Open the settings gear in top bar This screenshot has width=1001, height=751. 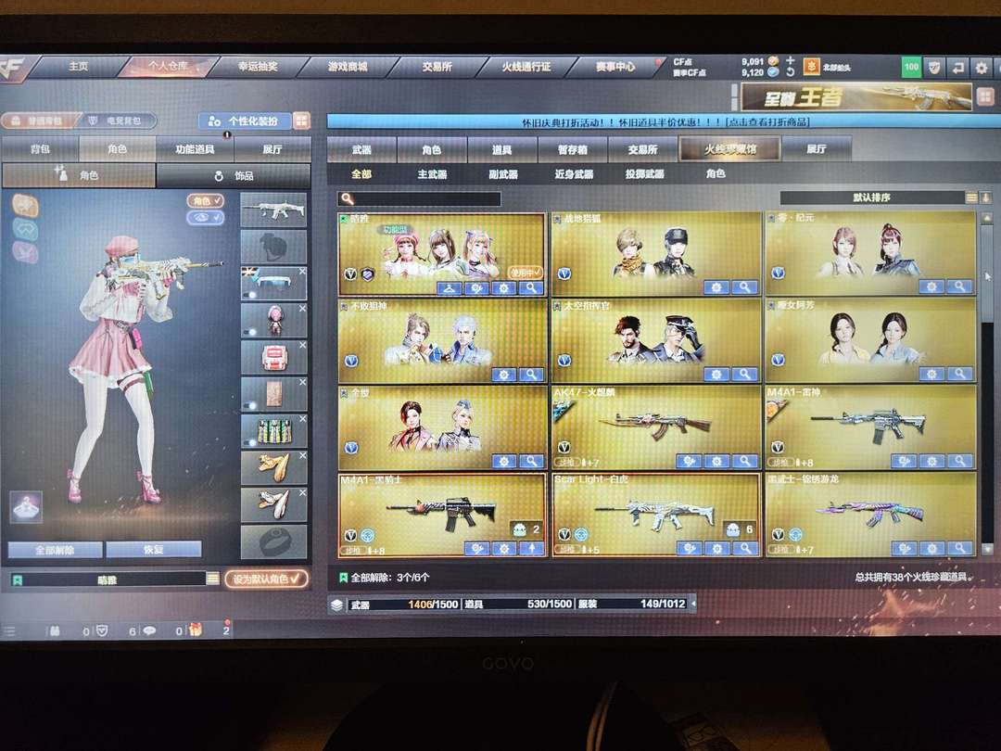[982, 67]
